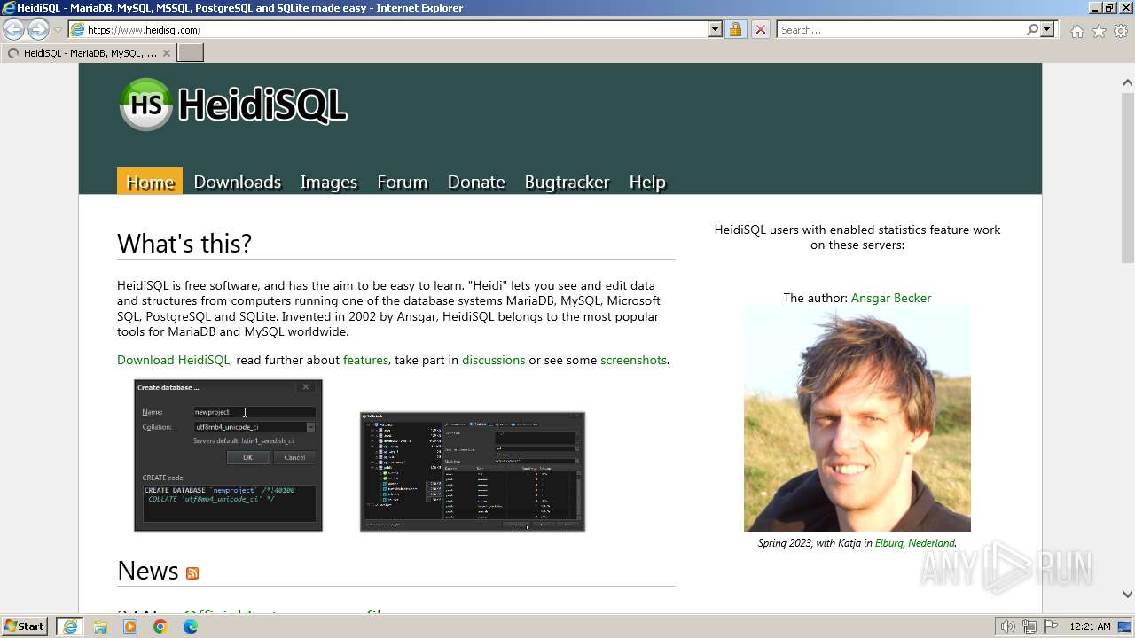
Task: Open the Ansgar Becker author link
Action: point(890,298)
